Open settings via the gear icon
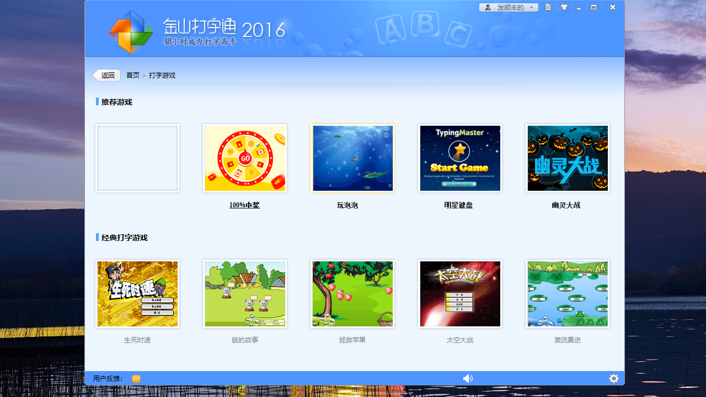The image size is (706, 397). coord(614,378)
